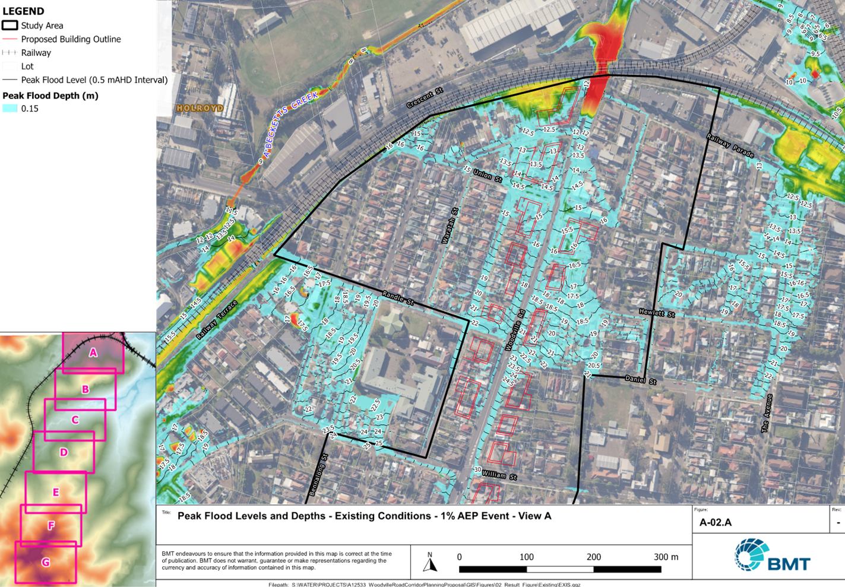
Task: Select view box B in inset map
Action: click(x=86, y=389)
